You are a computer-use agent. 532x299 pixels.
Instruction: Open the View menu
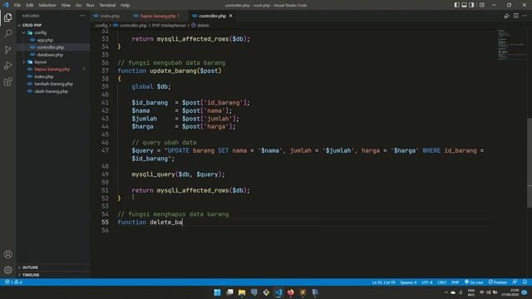(x=66, y=5)
